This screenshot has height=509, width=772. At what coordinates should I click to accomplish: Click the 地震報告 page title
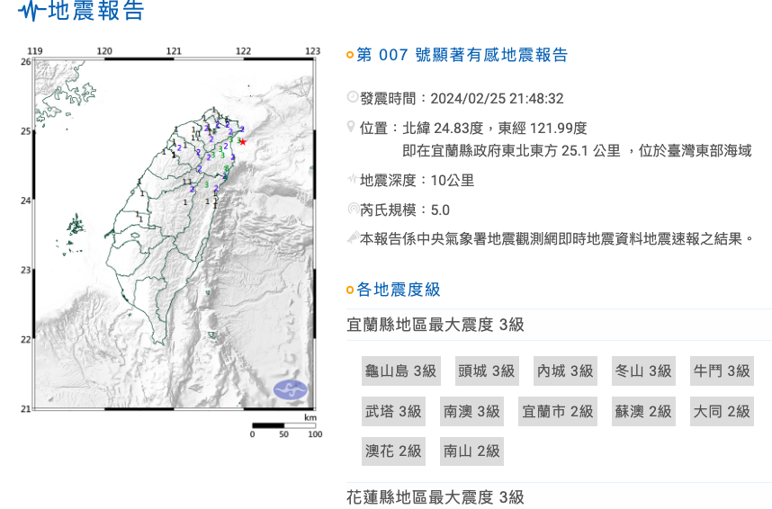[x=96, y=10]
